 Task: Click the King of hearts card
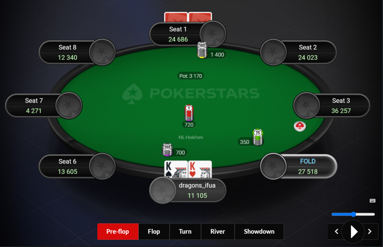pos(200,169)
